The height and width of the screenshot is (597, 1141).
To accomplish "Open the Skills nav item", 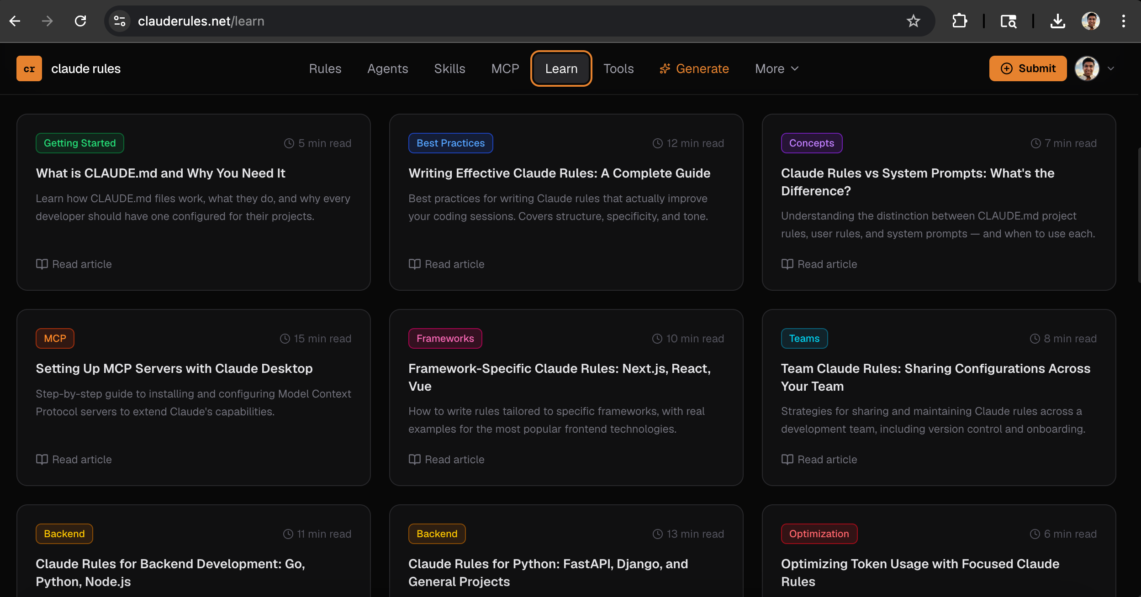I will (449, 68).
